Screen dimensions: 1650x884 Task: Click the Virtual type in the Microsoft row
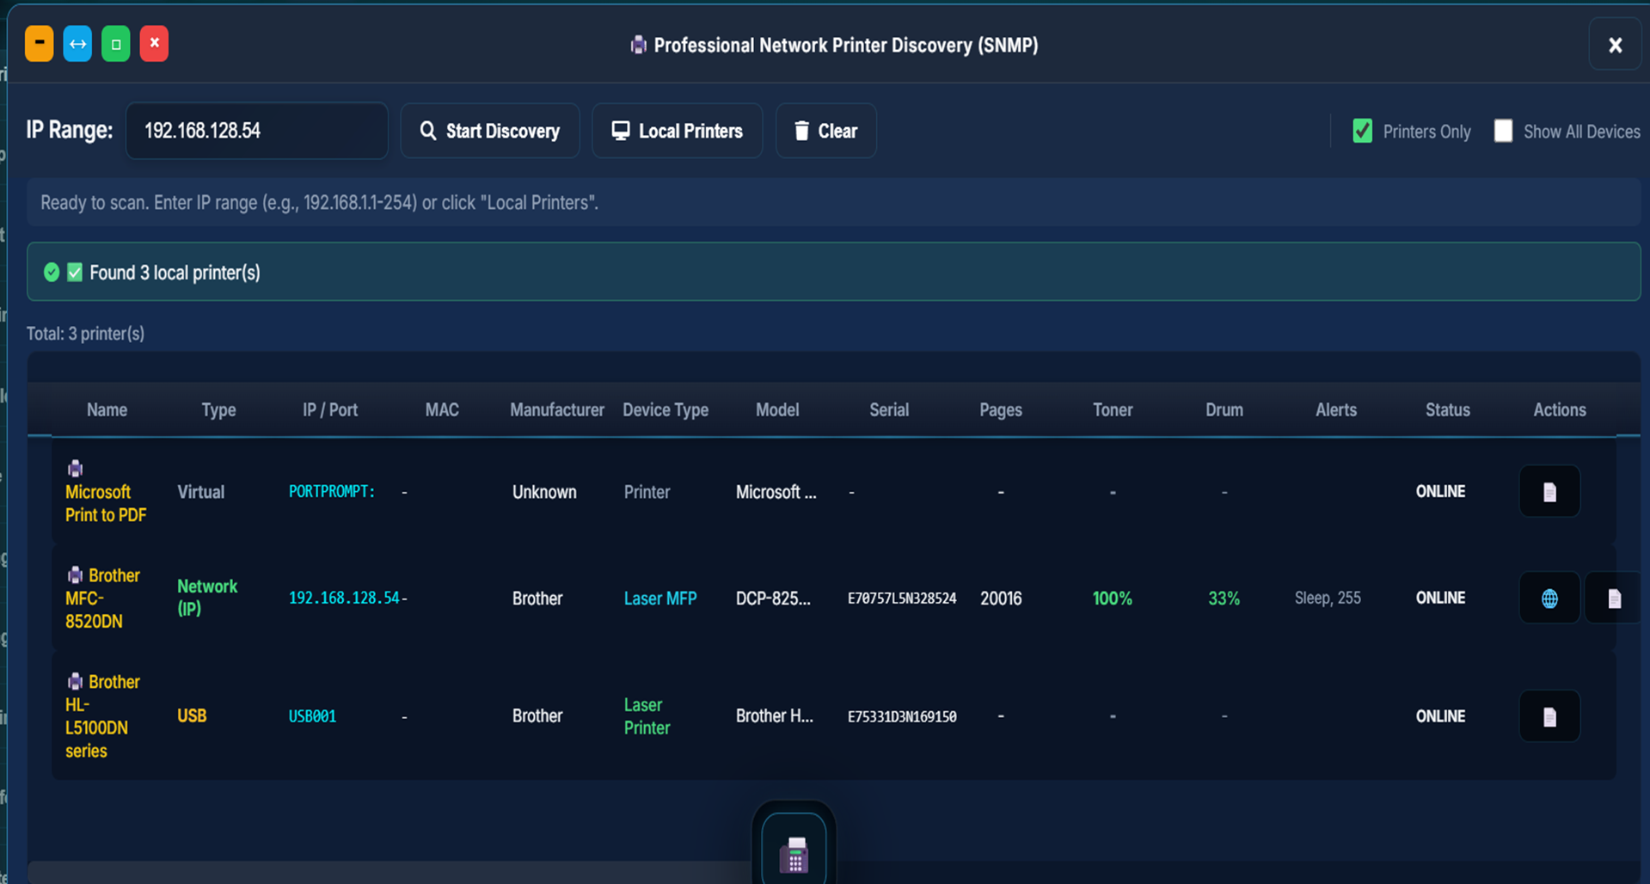pos(200,492)
